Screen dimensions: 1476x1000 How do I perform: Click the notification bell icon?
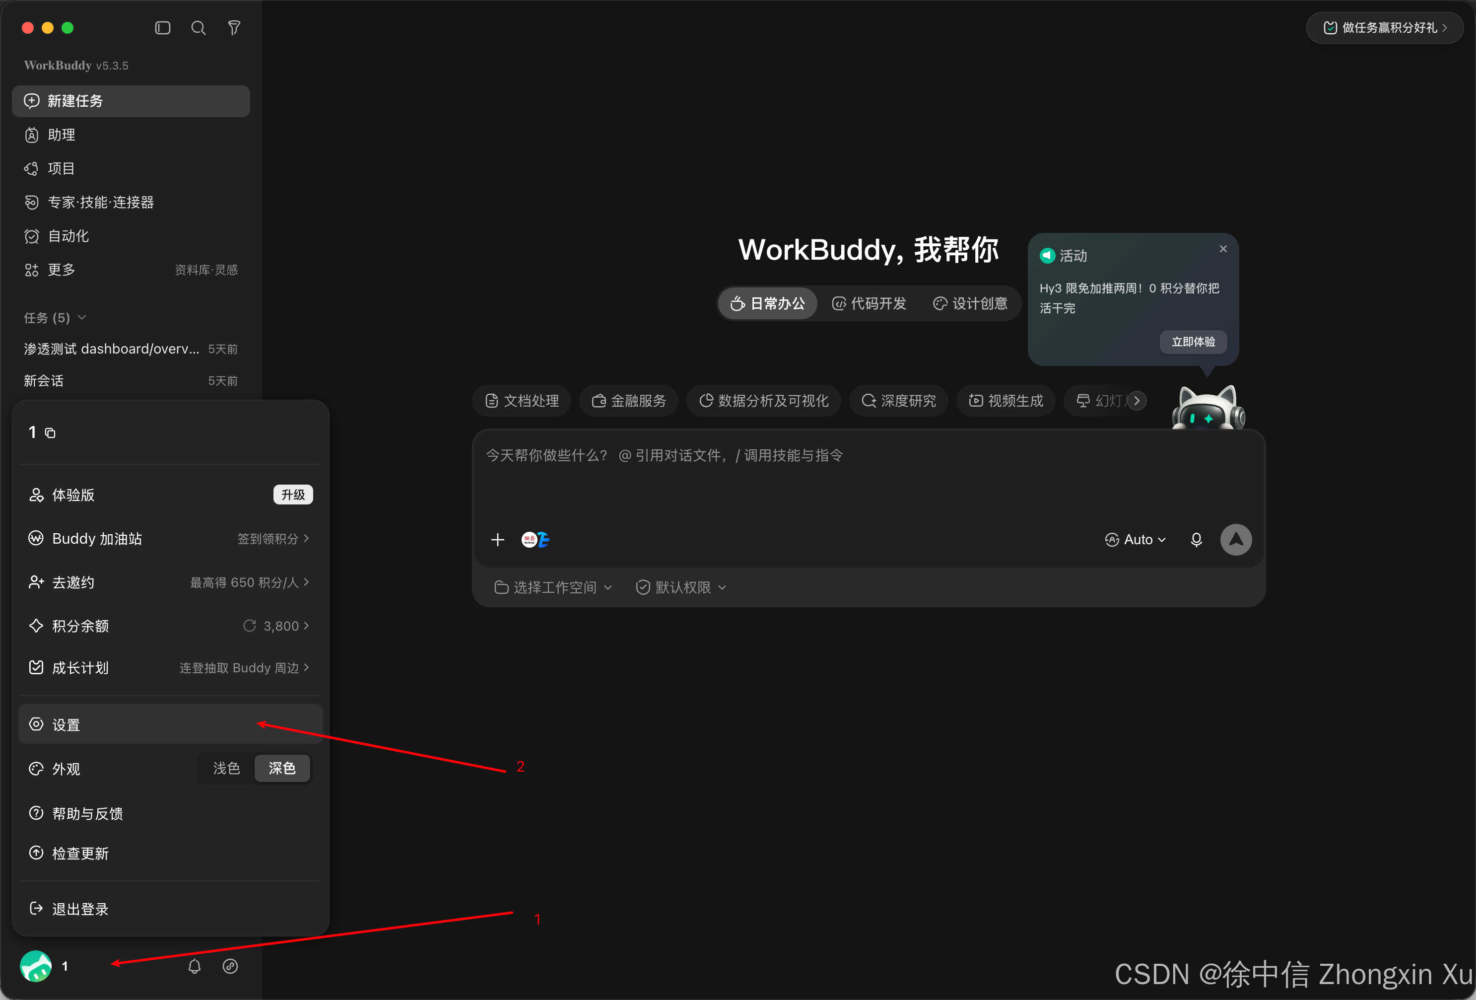tap(195, 966)
